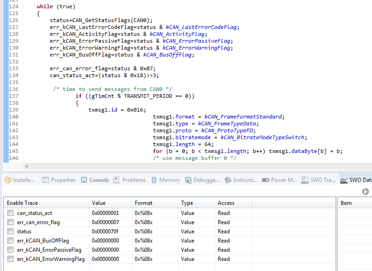Open the SWO Trace Config tab
This screenshot has width=372, height=271.
319,180
